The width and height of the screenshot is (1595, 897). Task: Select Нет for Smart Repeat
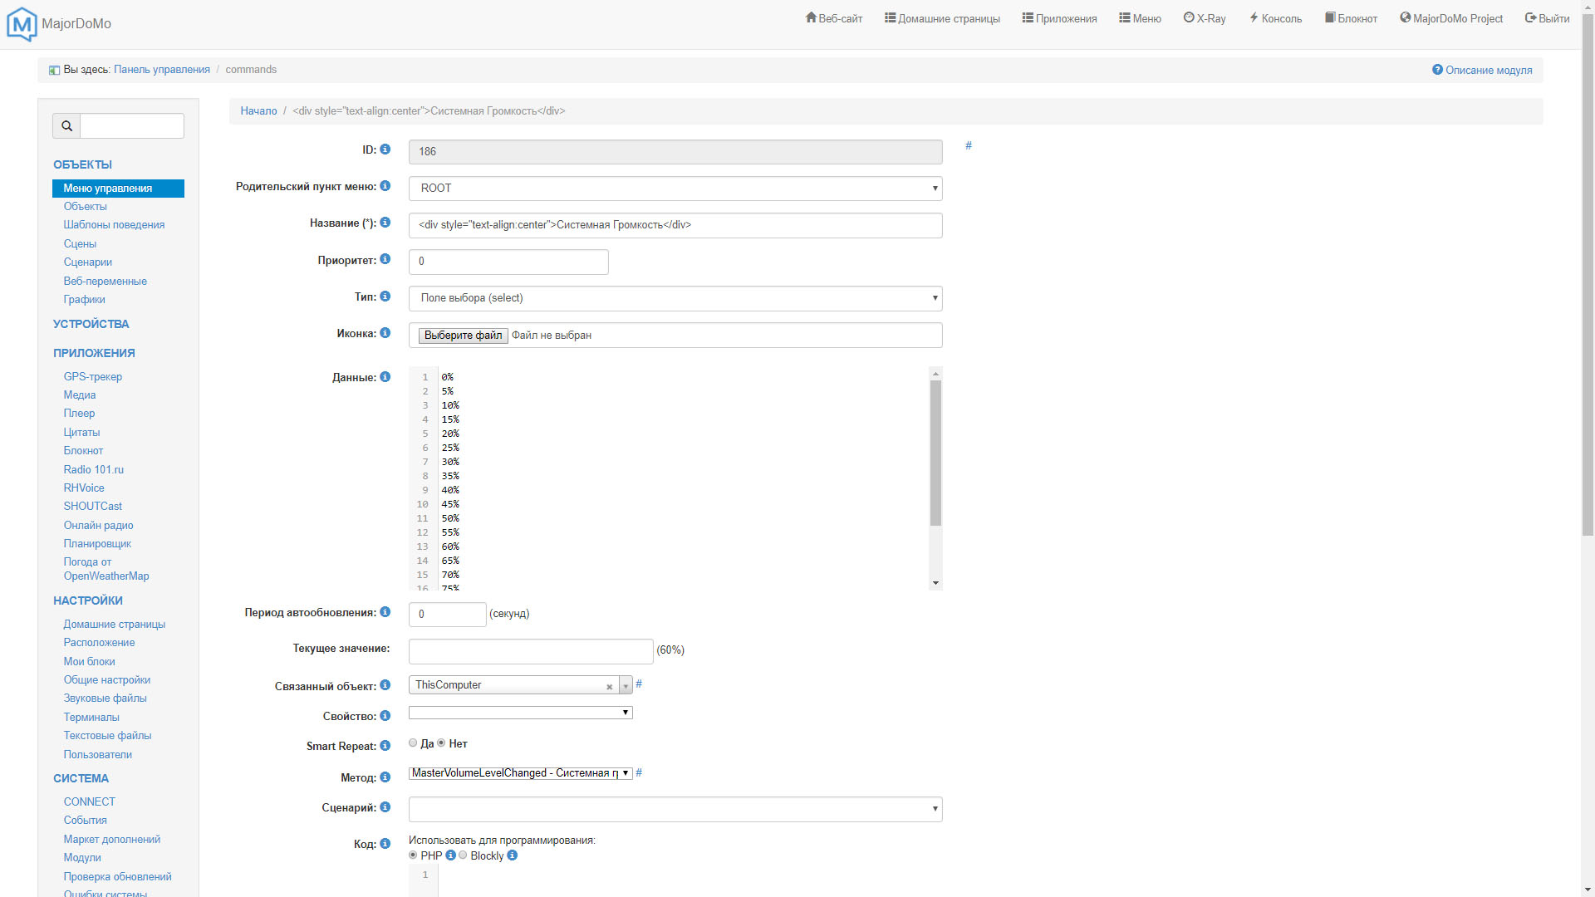[441, 743]
